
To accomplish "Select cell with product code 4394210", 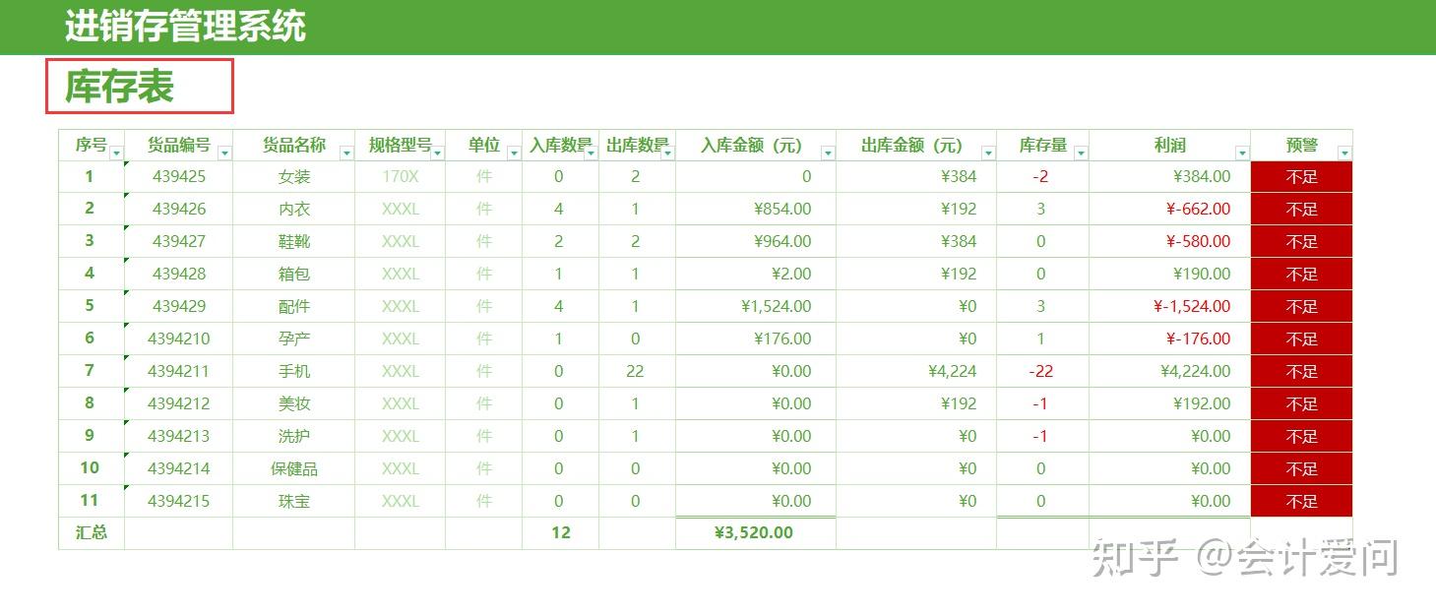I will click(179, 338).
